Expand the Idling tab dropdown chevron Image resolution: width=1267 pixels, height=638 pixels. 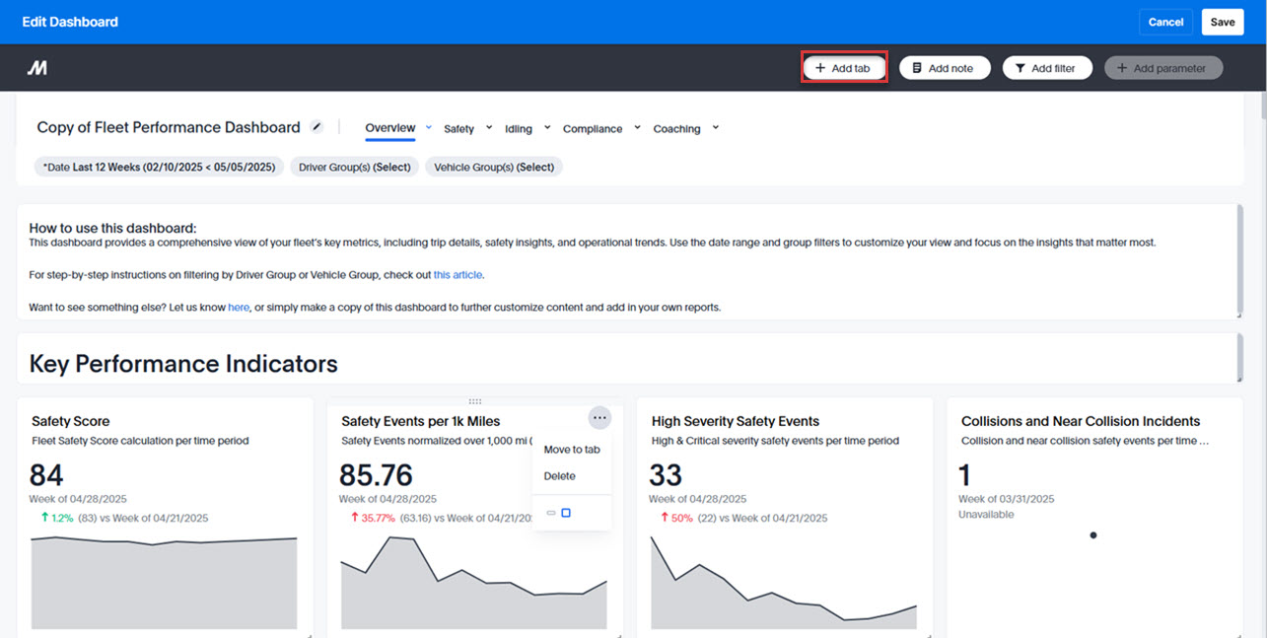547,127
